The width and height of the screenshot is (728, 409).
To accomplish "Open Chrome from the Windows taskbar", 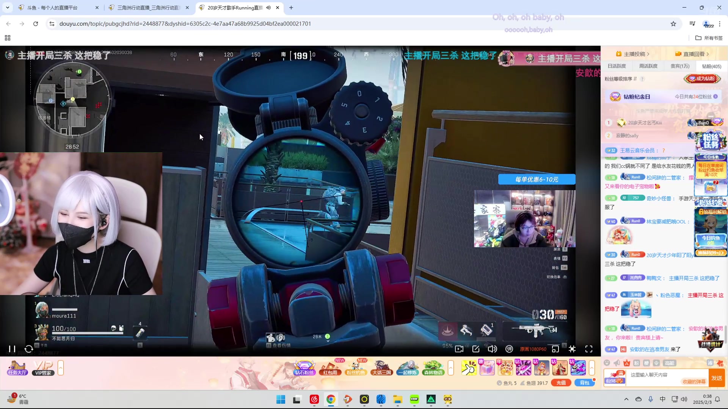I will coord(331,400).
